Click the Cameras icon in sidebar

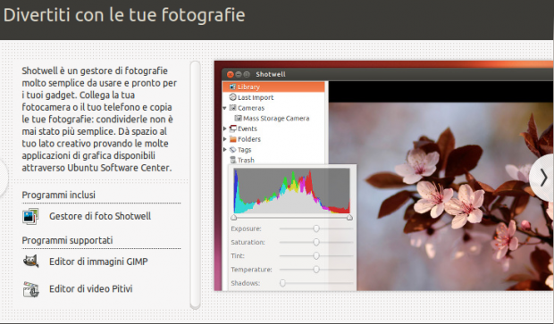(232, 108)
